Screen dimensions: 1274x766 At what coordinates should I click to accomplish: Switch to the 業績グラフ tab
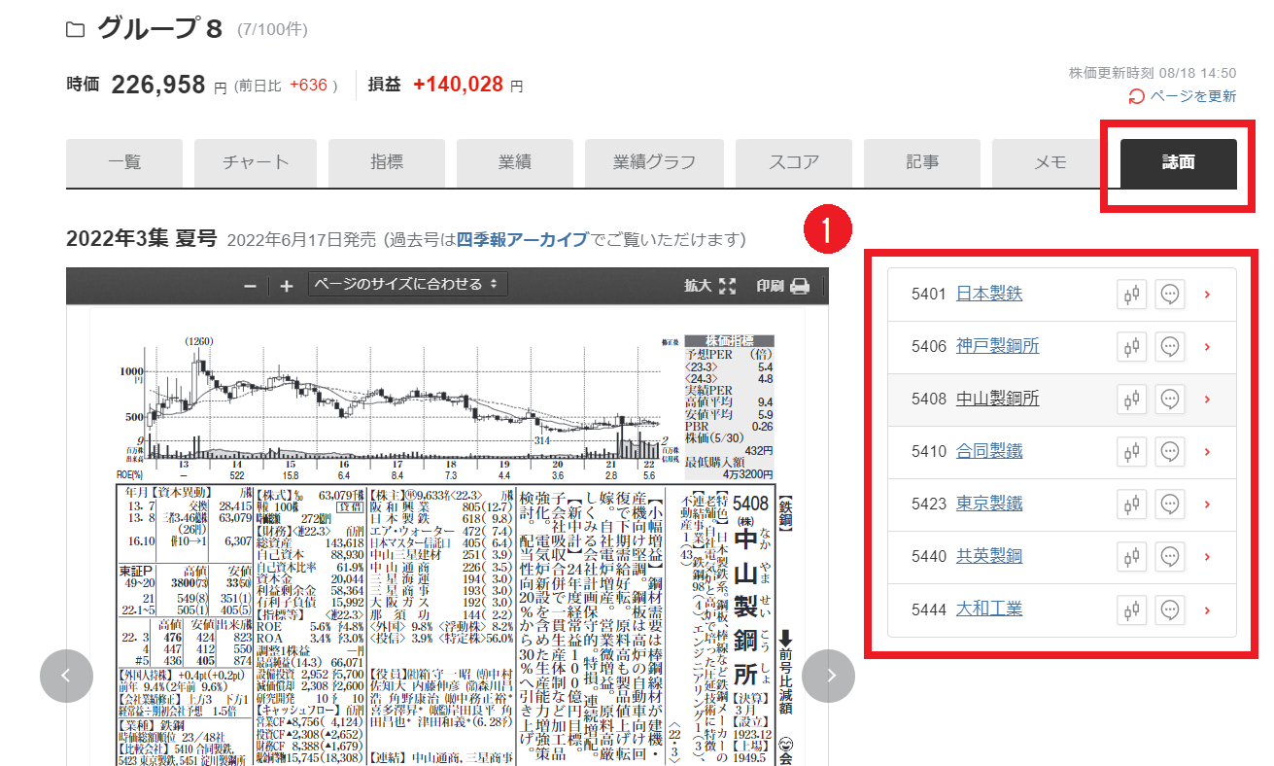click(654, 163)
